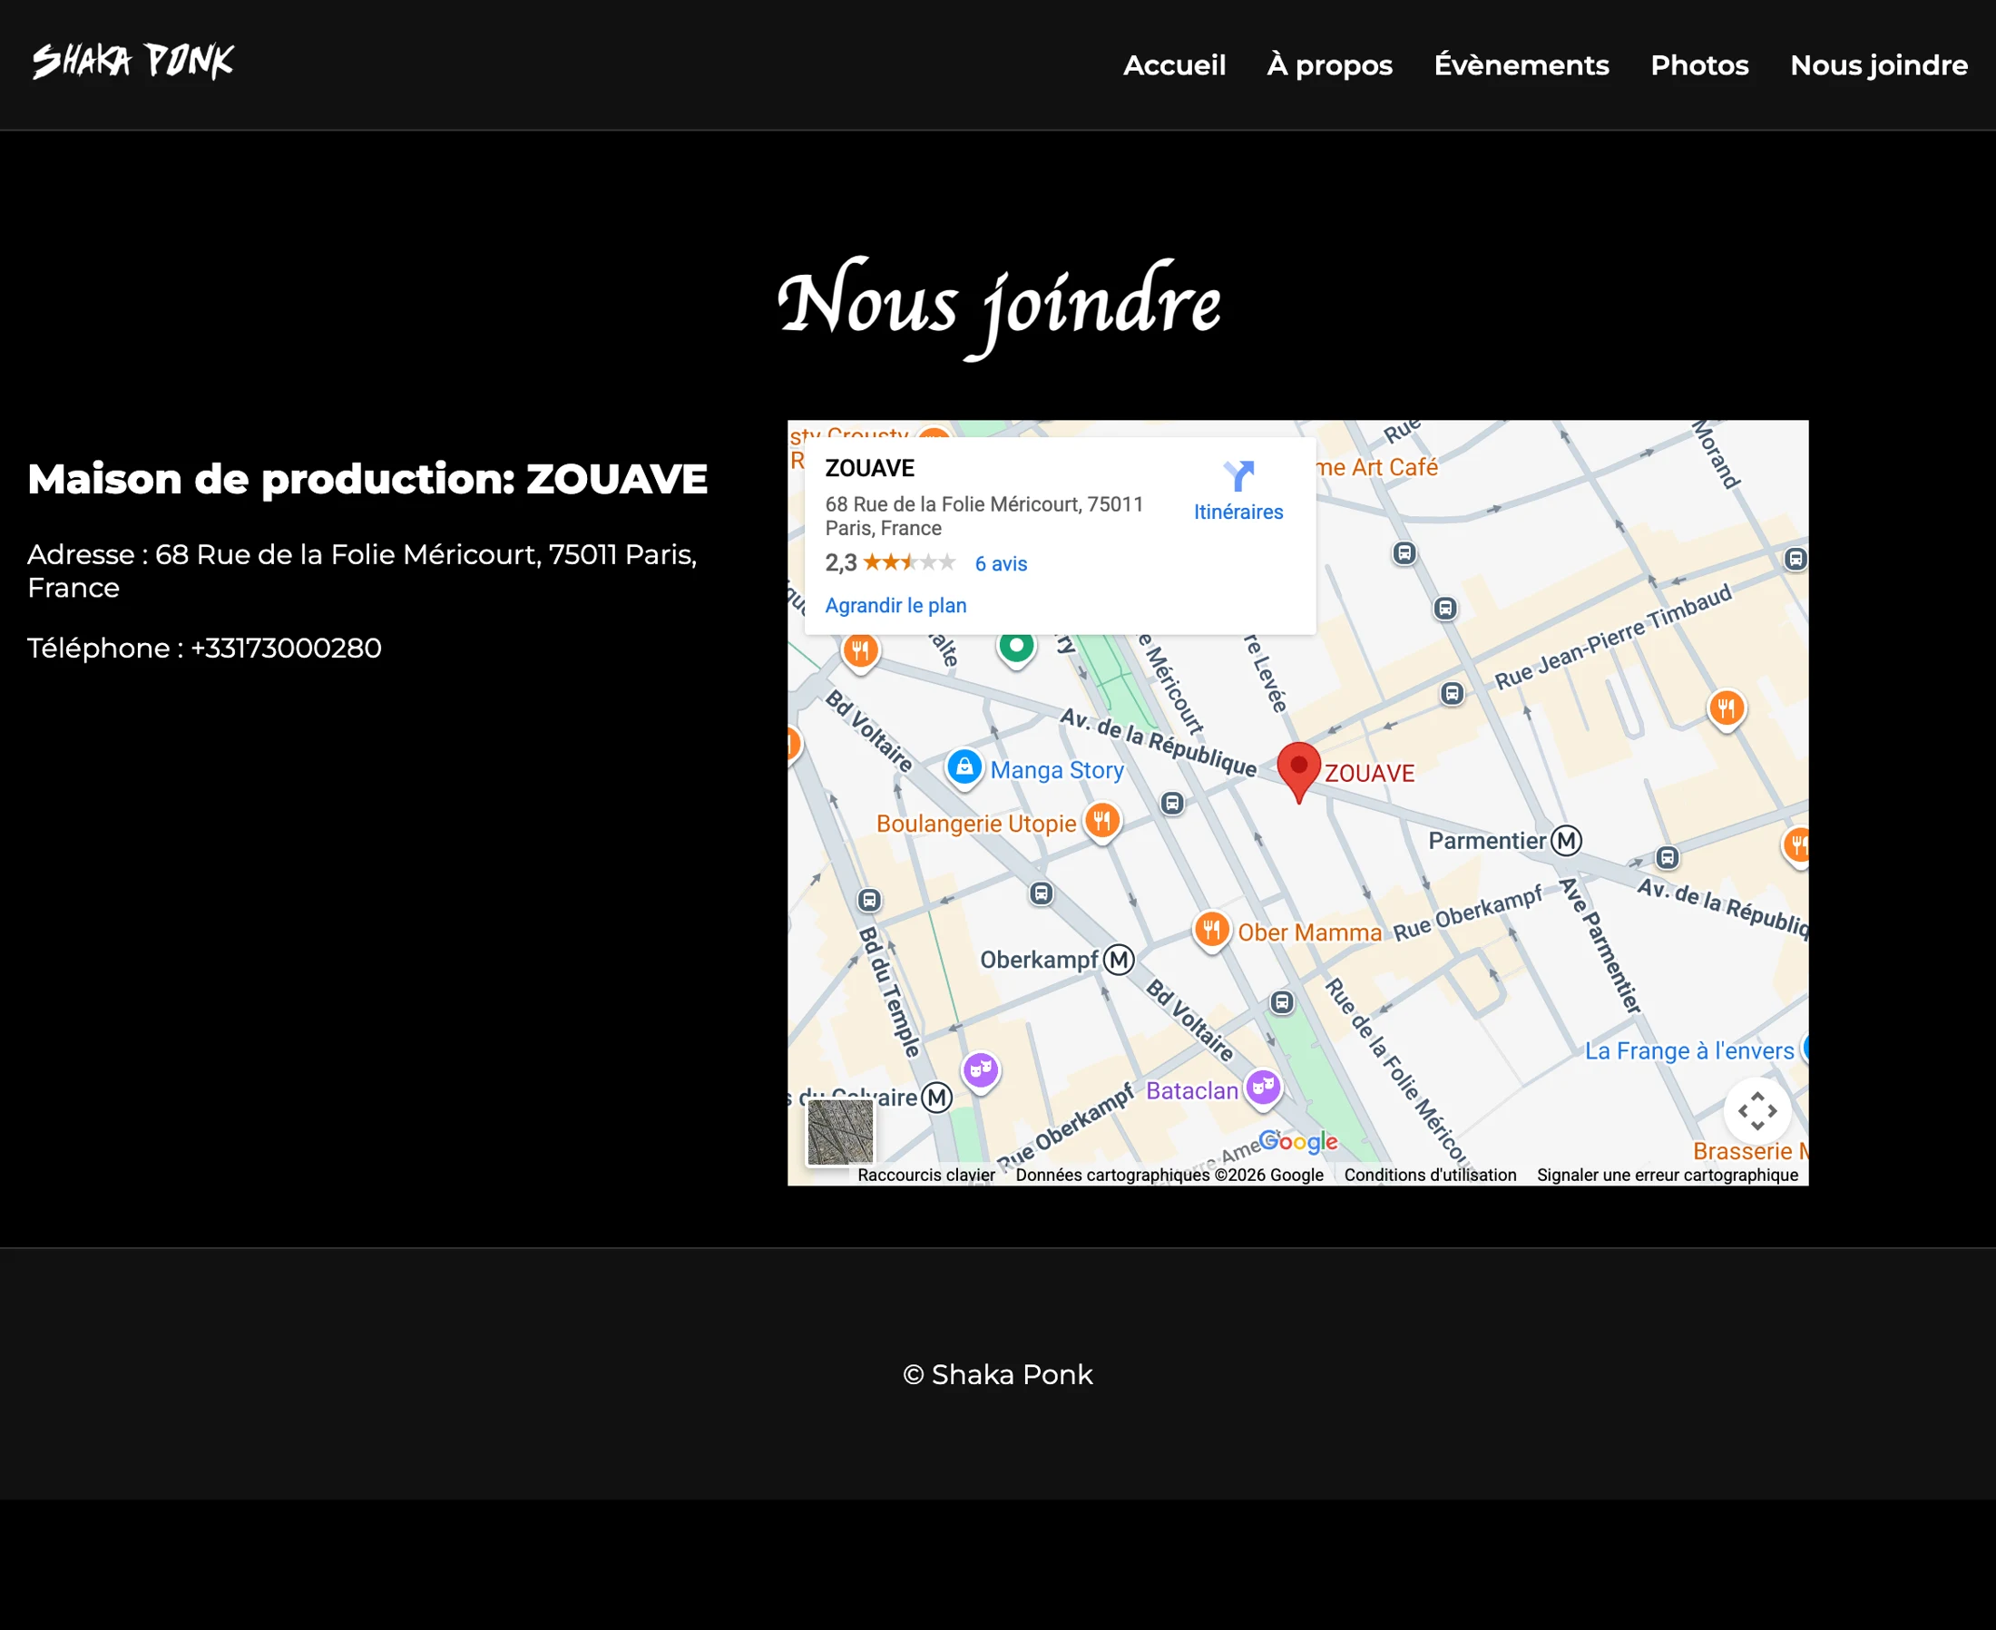Viewport: 1996px width, 1630px height.
Task: Click the Google logo on map
Action: 1298,1141
